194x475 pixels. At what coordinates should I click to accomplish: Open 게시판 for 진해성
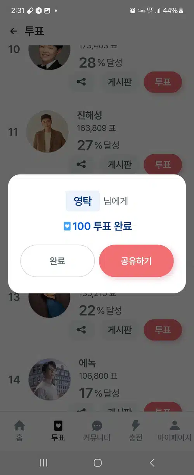(120, 164)
